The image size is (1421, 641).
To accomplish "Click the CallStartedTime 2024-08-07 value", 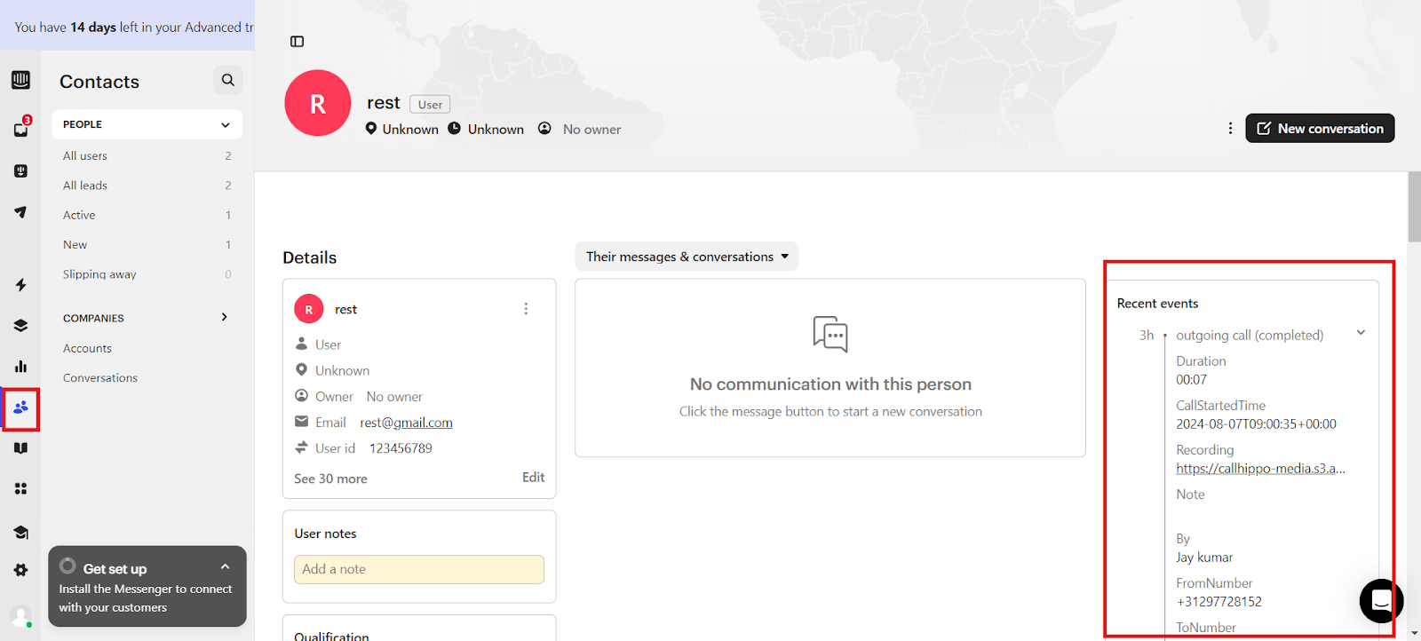I will (1256, 424).
